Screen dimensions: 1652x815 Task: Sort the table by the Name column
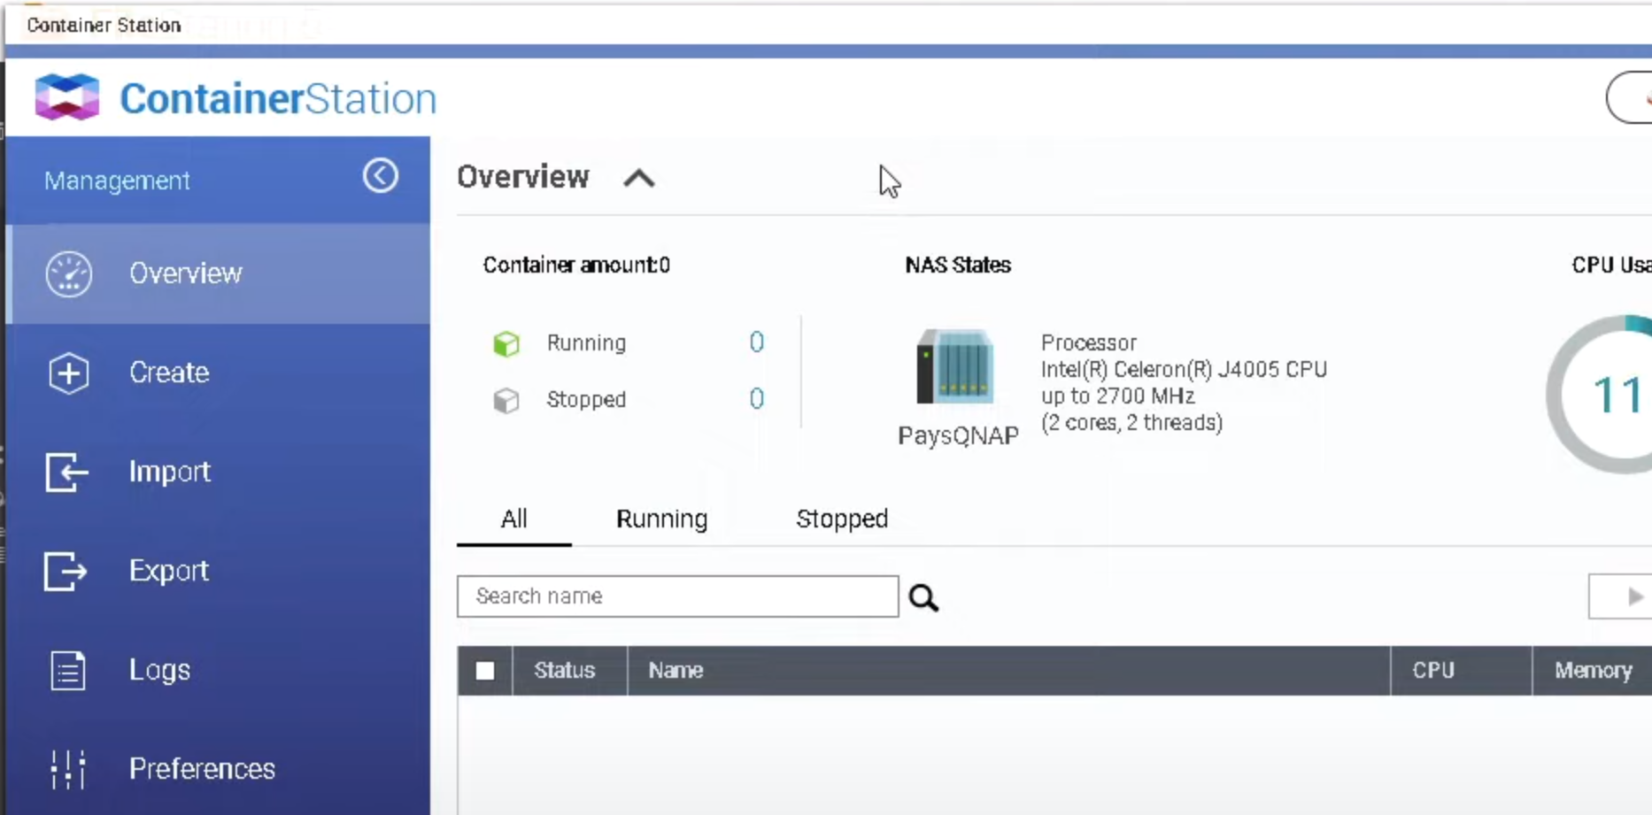pos(1008,671)
